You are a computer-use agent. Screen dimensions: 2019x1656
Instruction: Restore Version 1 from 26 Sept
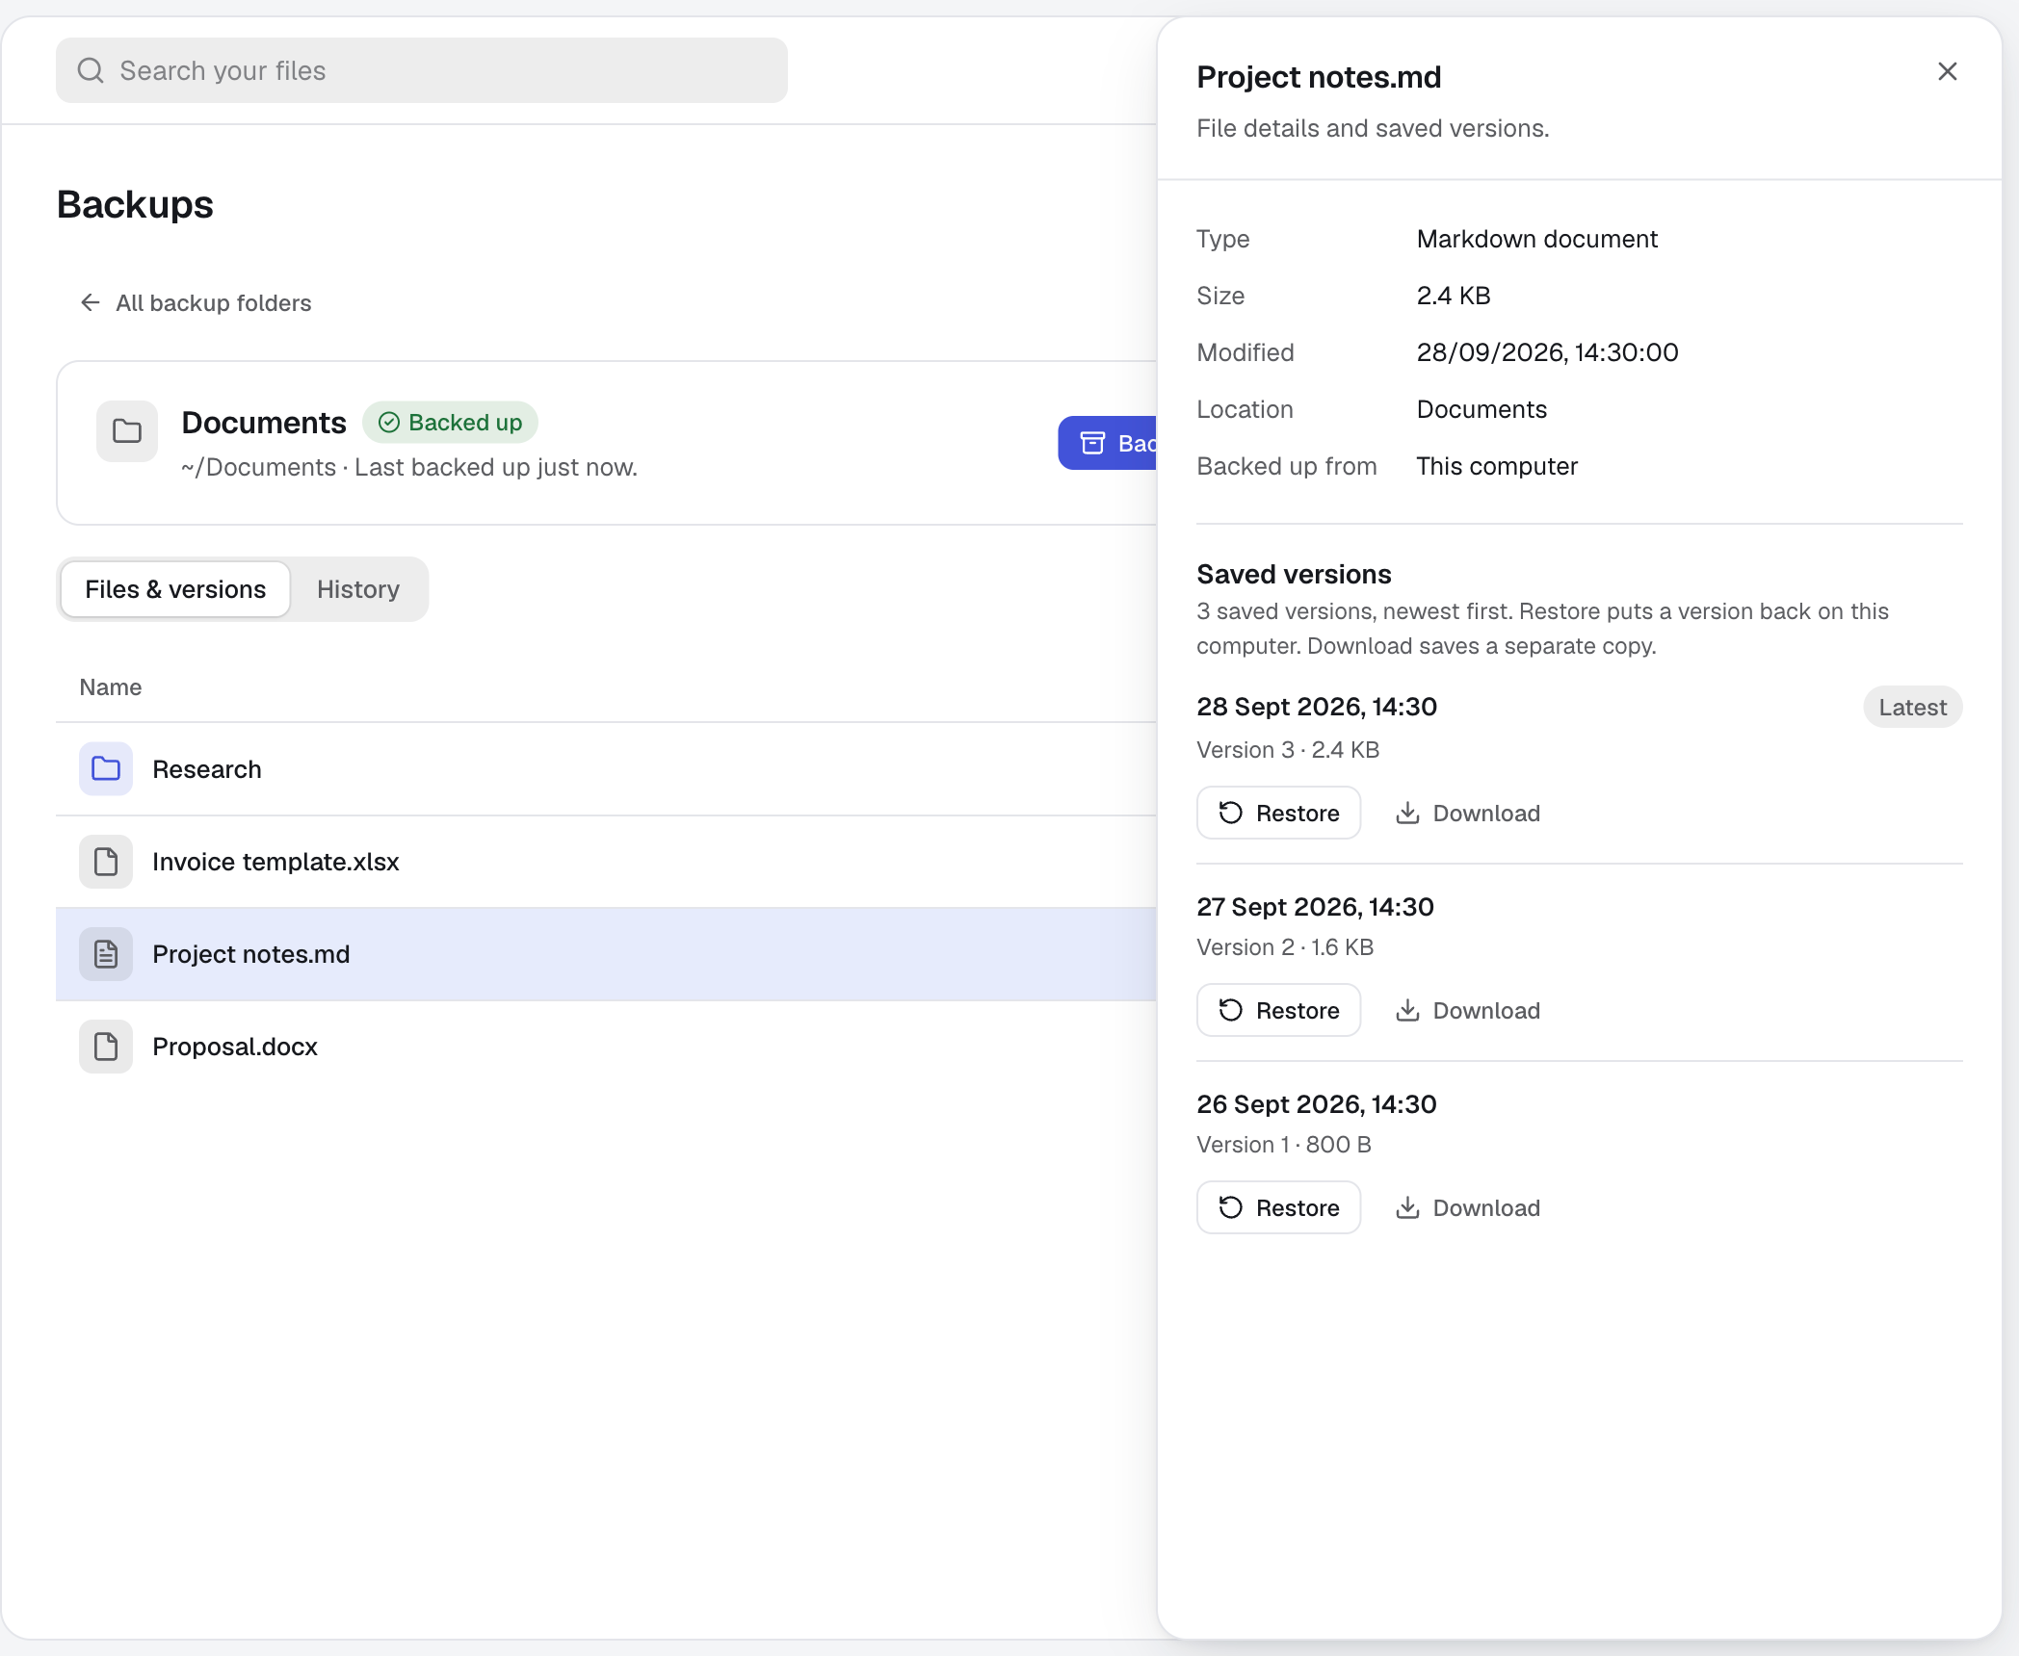point(1278,1207)
